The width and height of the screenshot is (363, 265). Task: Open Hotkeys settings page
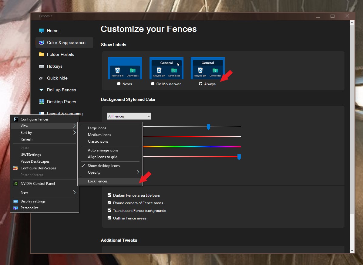64,66
